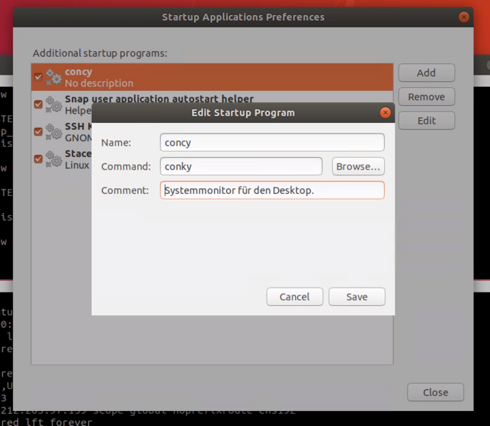Click the Command: label in the dialog
The height and width of the screenshot is (426, 490).
pyautogui.click(x=126, y=166)
